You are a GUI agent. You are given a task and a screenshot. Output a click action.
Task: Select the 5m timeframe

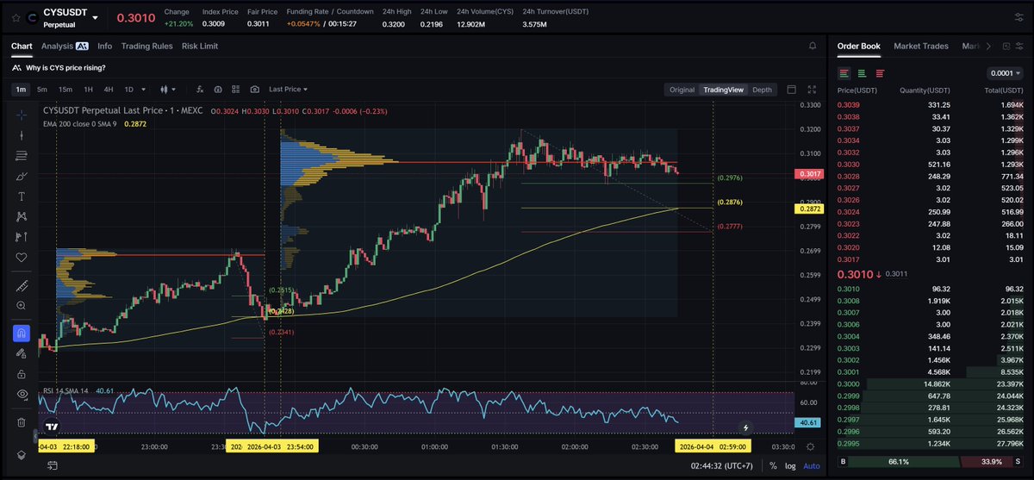pyautogui.click(x=41, y=89)
